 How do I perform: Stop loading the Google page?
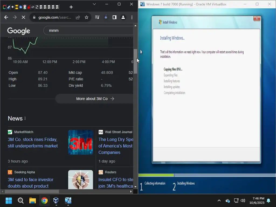(x=23, y=17)
